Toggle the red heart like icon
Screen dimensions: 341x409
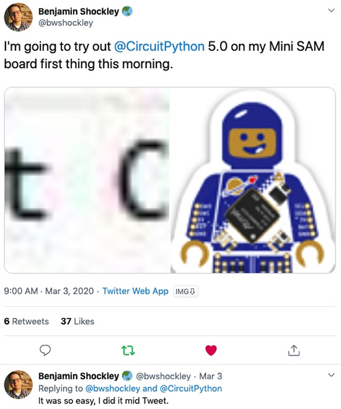tap(211, 350)
